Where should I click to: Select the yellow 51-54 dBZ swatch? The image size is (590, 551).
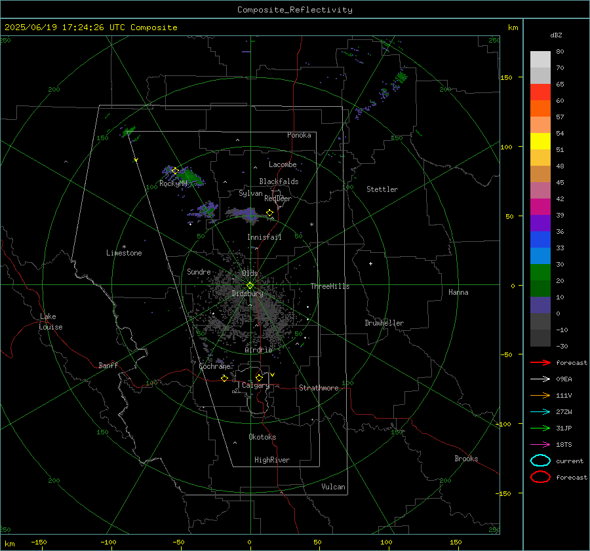point(540,142)
